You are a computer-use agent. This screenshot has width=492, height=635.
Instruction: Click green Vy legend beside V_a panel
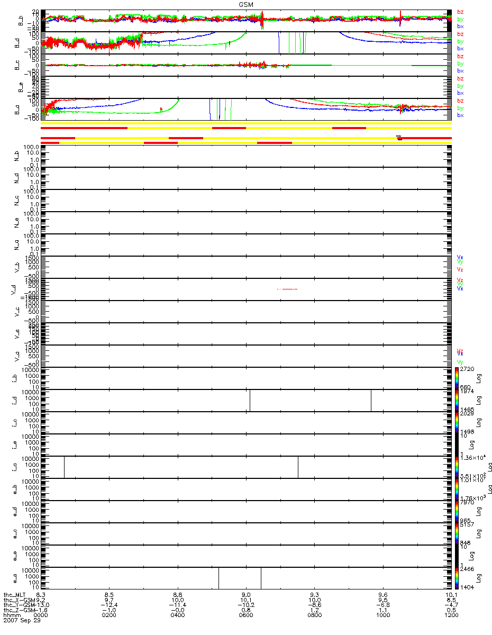coord(460,361)
